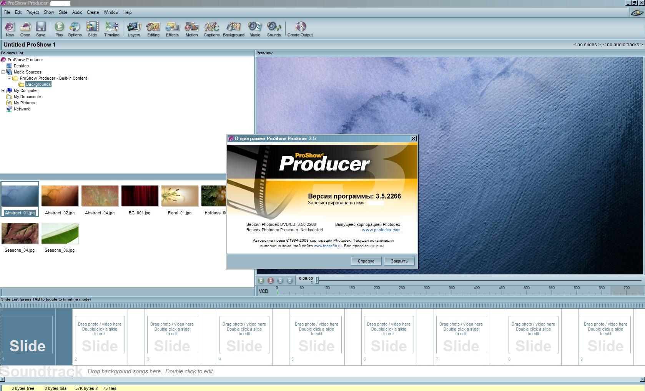Image resolution: width=645 pixels, height=391 pixels.
Task: Click the preview stop button
Action: point(271,281)
